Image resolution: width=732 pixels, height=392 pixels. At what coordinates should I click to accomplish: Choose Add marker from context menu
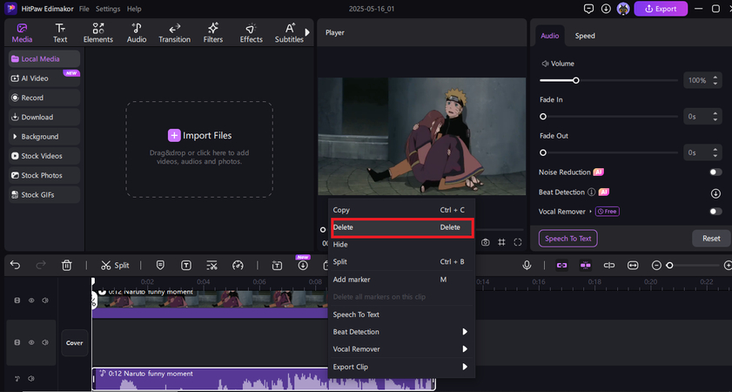[x=402, y=280]
